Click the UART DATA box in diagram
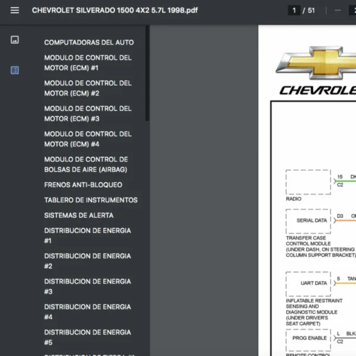This screenshot has height=356, width=356. pos(309,284)
